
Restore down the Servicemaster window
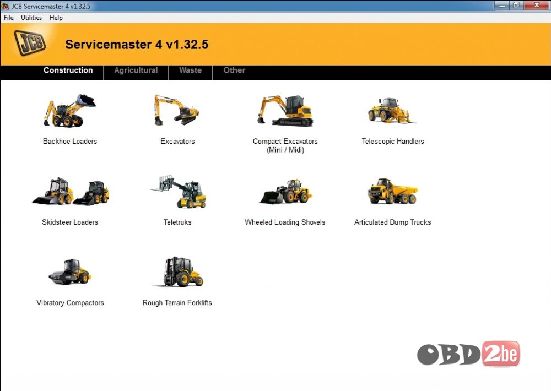coord(516,6)
